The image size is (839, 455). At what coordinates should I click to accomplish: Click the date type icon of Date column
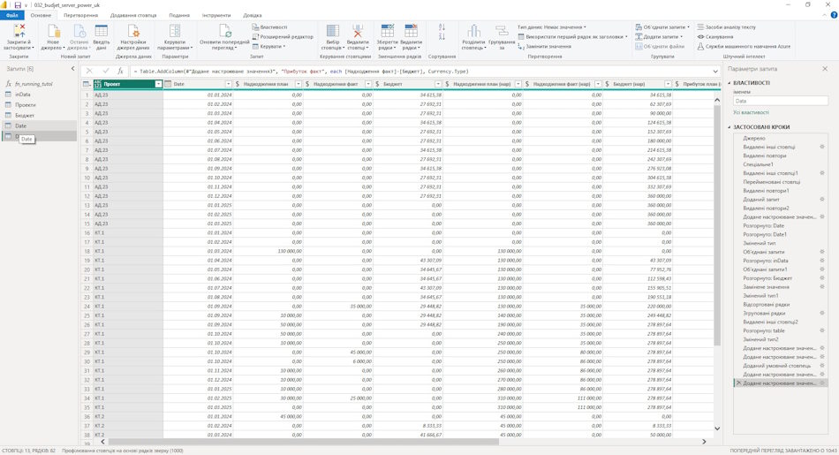(x=168, y=84)
